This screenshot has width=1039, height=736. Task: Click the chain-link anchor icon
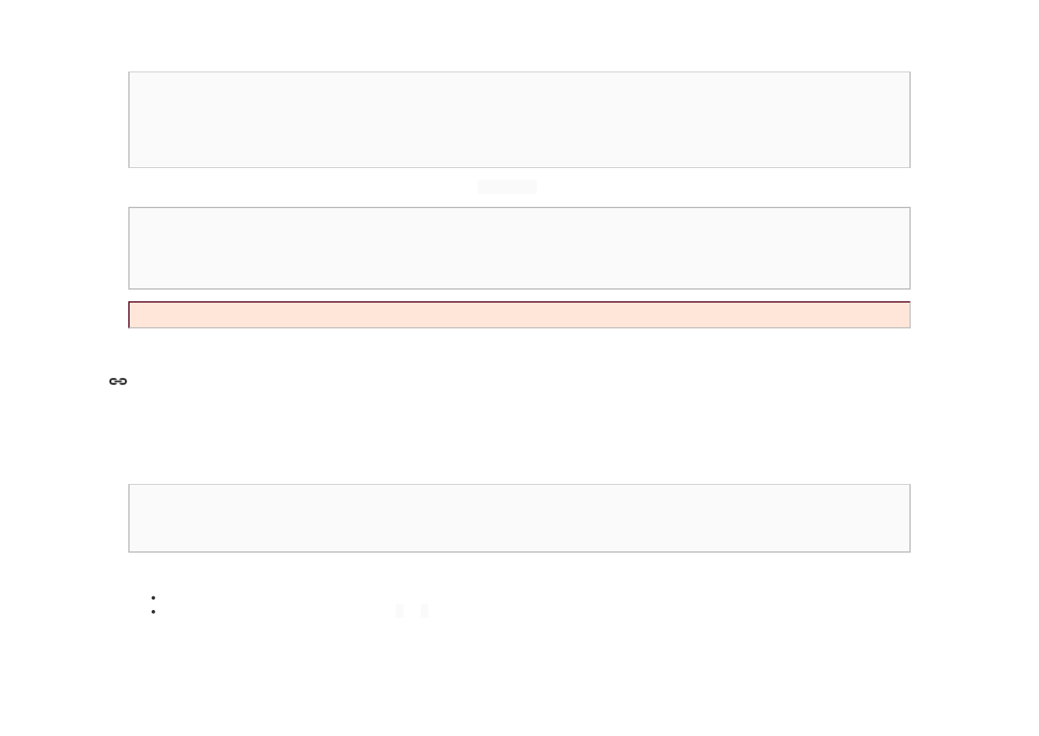[x=118, y=382]
